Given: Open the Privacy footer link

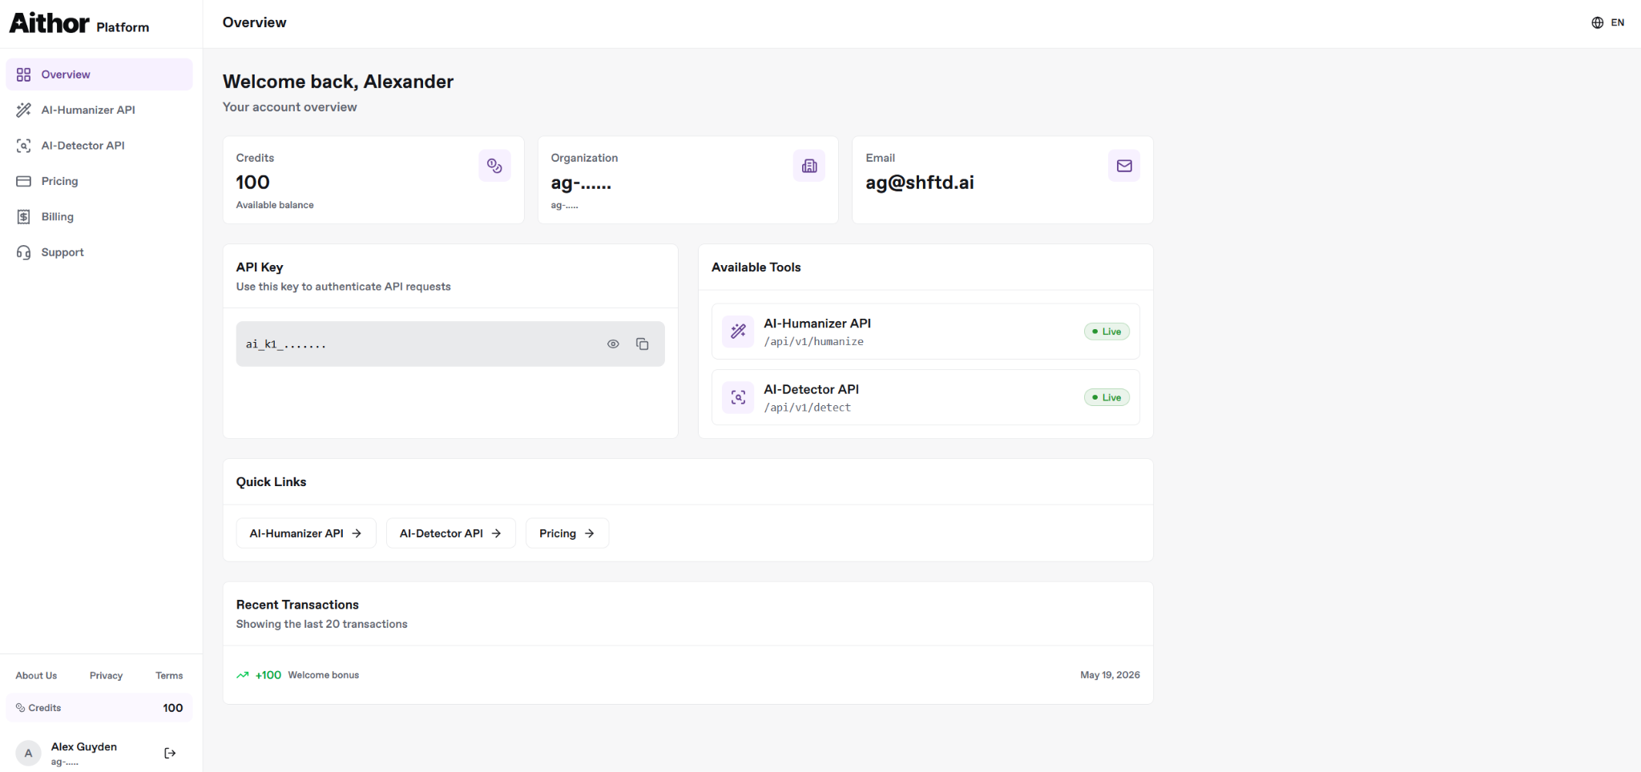Looking at the screenshot, I should 106,676.
